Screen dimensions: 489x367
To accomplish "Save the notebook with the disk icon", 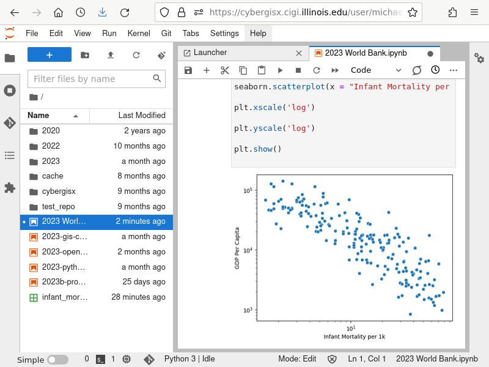I will [x=188, y=70].
